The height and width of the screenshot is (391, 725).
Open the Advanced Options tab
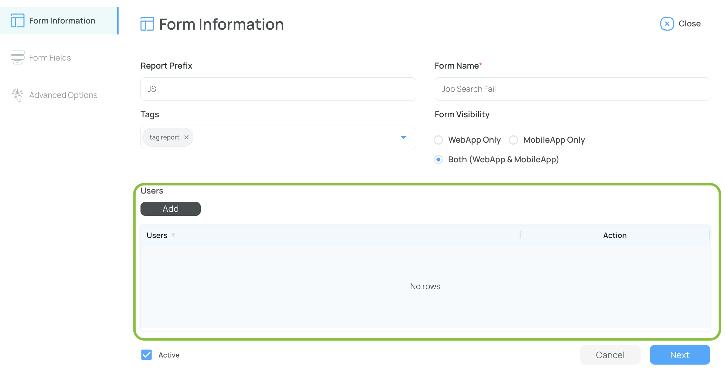[x=63, y=95]
